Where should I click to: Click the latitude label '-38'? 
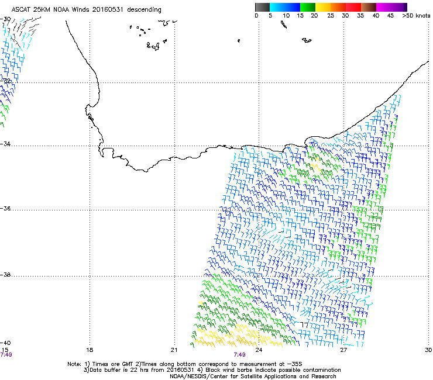coord(5,275)
